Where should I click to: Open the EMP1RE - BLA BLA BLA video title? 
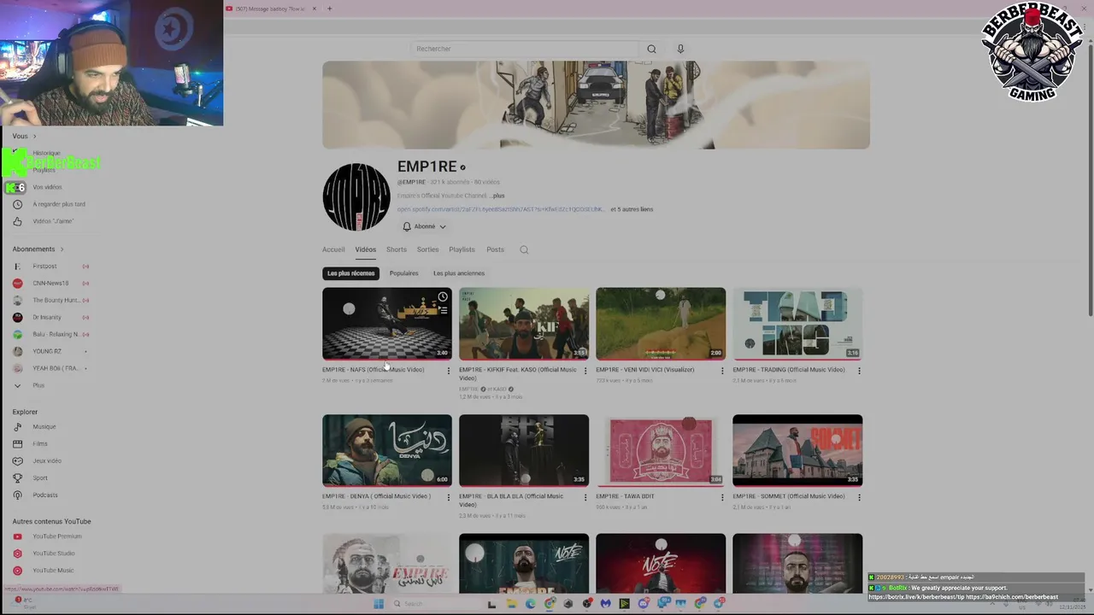tap(511, 501)
